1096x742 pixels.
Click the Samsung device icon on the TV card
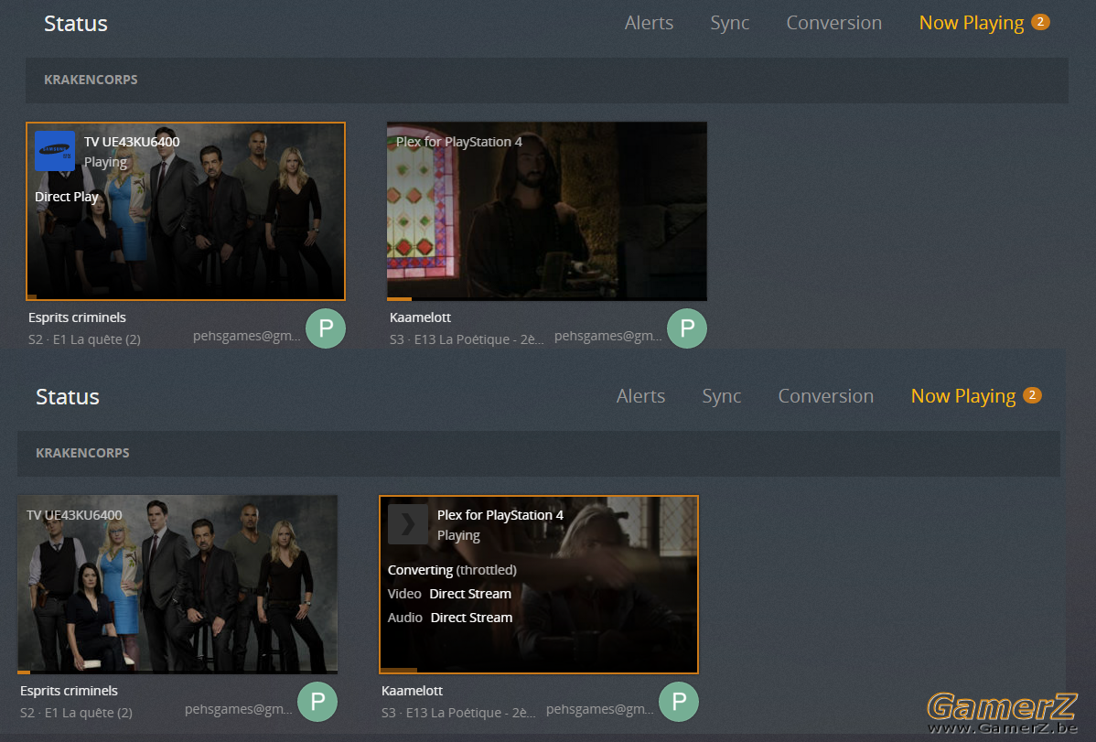coord(55,151)
